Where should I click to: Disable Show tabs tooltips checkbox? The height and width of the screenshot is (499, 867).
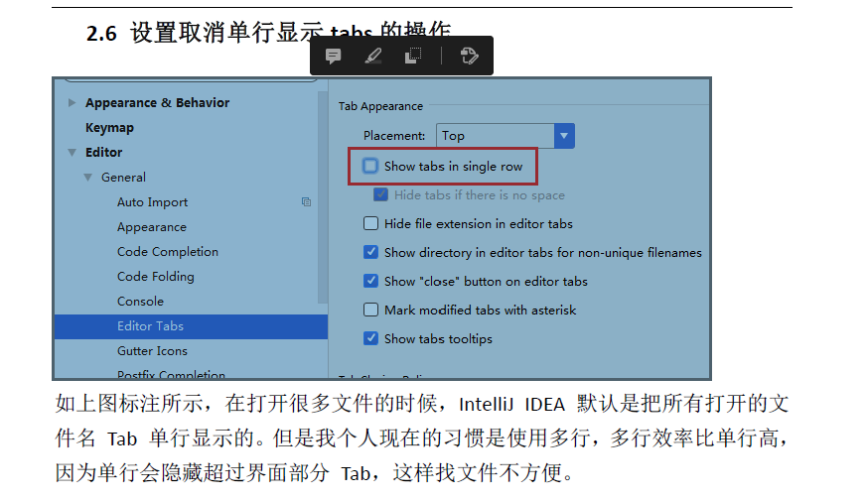tap(370, 338)
